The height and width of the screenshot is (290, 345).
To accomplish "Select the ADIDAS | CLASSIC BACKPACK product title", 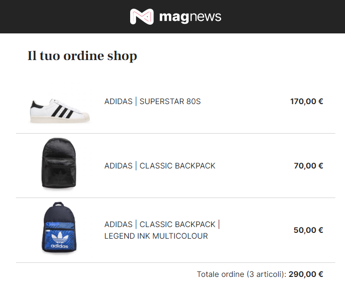I will click(x=160, y=166).
